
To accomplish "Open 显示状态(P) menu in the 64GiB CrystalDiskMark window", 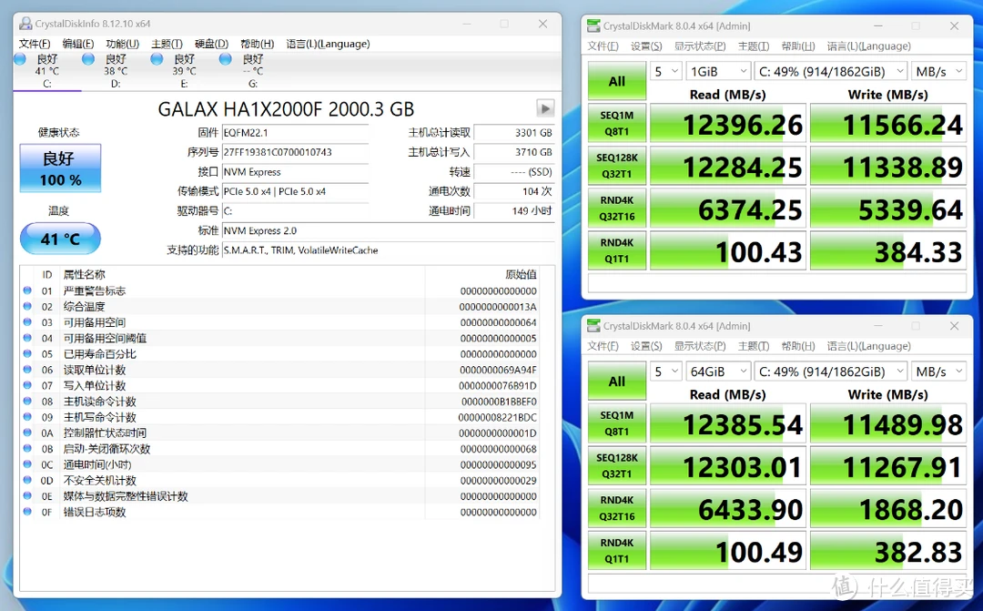I will 700,346.
